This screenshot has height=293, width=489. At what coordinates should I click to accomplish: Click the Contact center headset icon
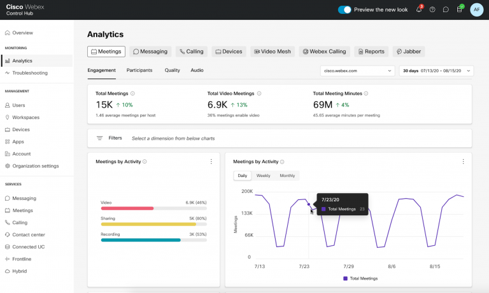pos(8,234)
